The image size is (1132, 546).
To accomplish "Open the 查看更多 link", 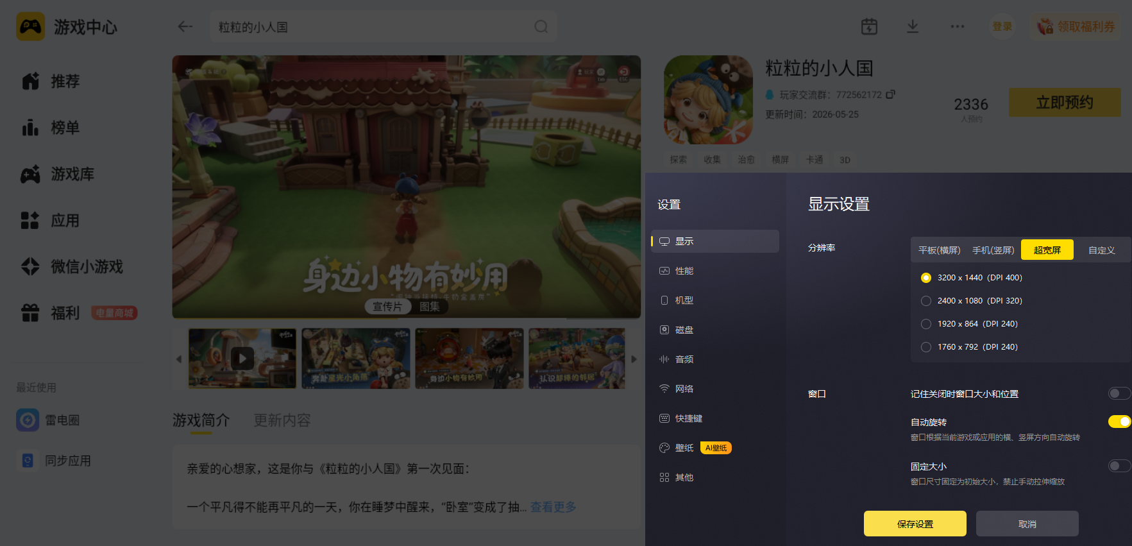I will pyautogui.click(x=553, y=507).
